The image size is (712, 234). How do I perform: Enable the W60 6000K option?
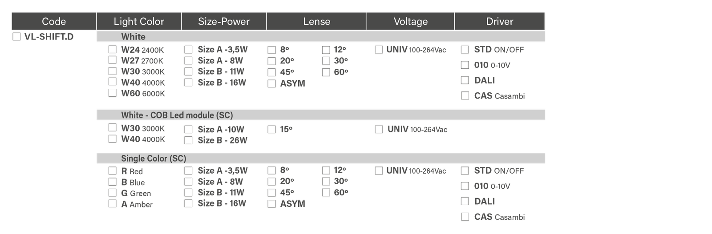tap(113, 93)
